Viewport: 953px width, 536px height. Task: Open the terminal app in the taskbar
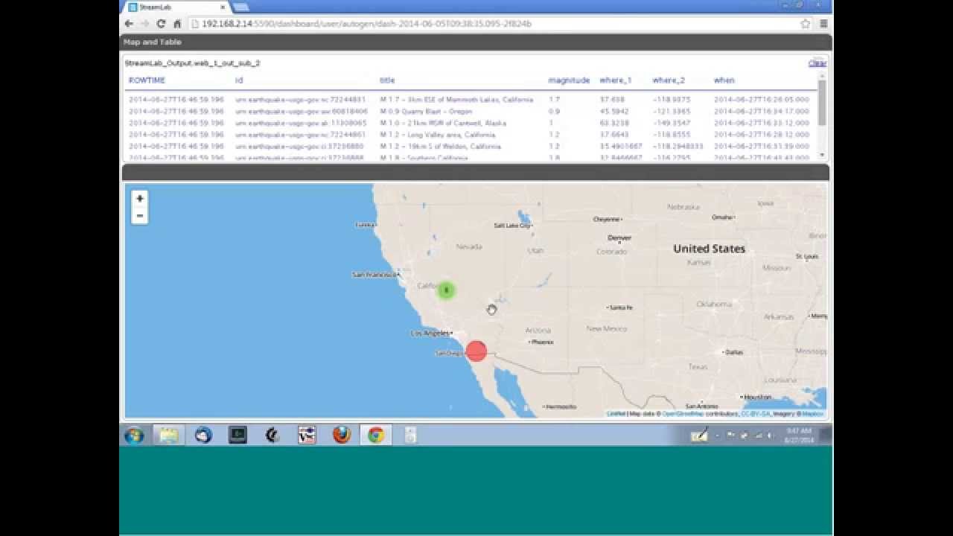coord(238,435)
